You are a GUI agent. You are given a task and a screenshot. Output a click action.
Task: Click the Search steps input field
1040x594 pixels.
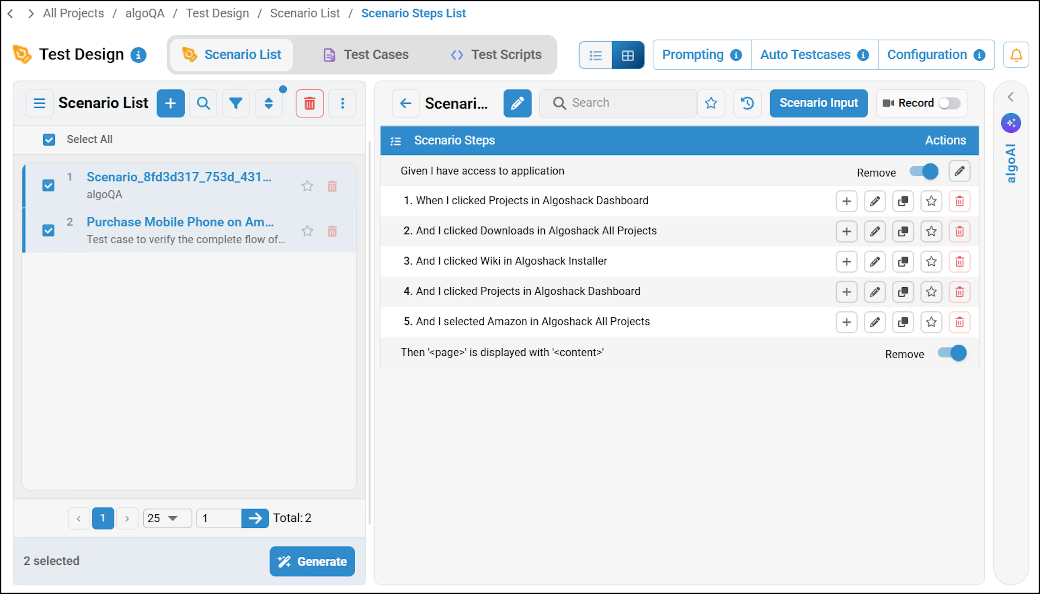[x=618, y=103]
